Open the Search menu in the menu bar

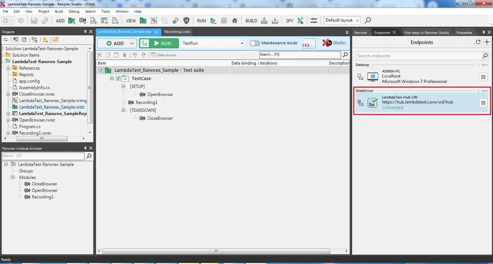coord(90,11)
